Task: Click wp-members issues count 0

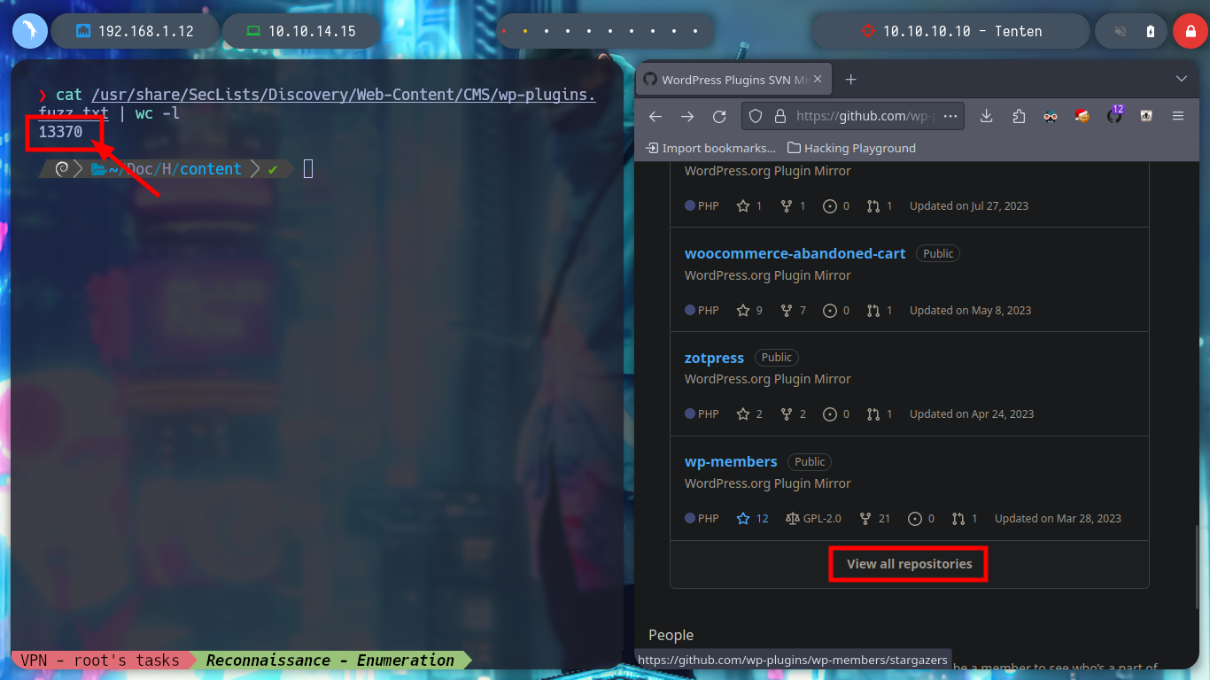Action: (921, 519)
